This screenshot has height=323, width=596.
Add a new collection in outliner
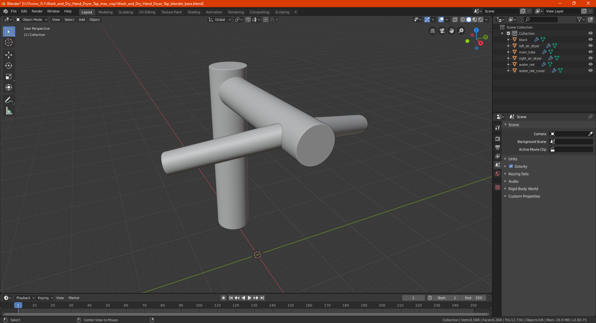[590, 20]
